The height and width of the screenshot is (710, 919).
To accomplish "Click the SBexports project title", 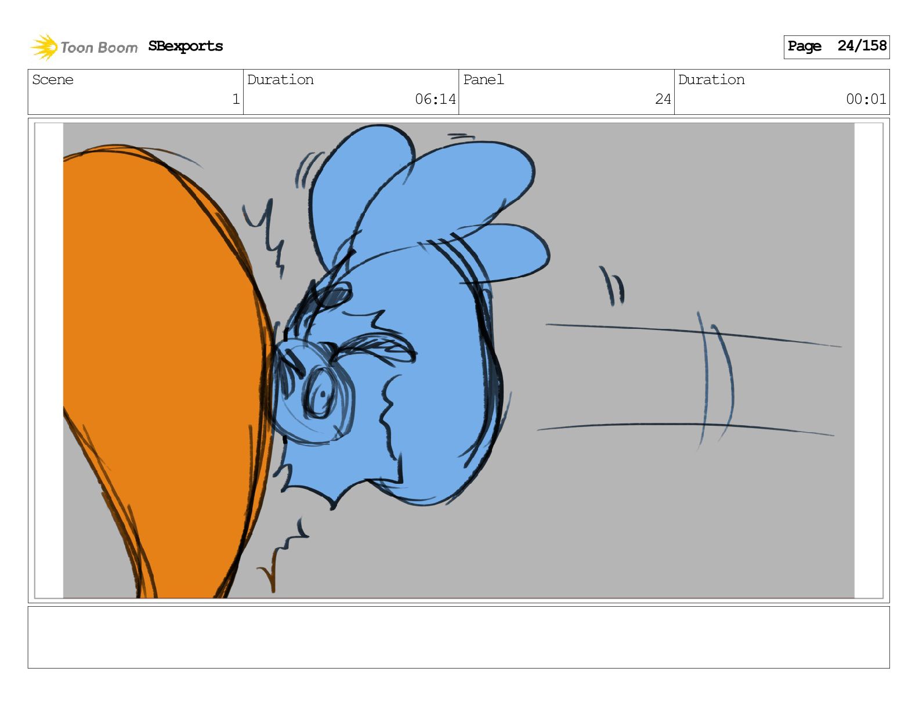I will coord(186,46).
